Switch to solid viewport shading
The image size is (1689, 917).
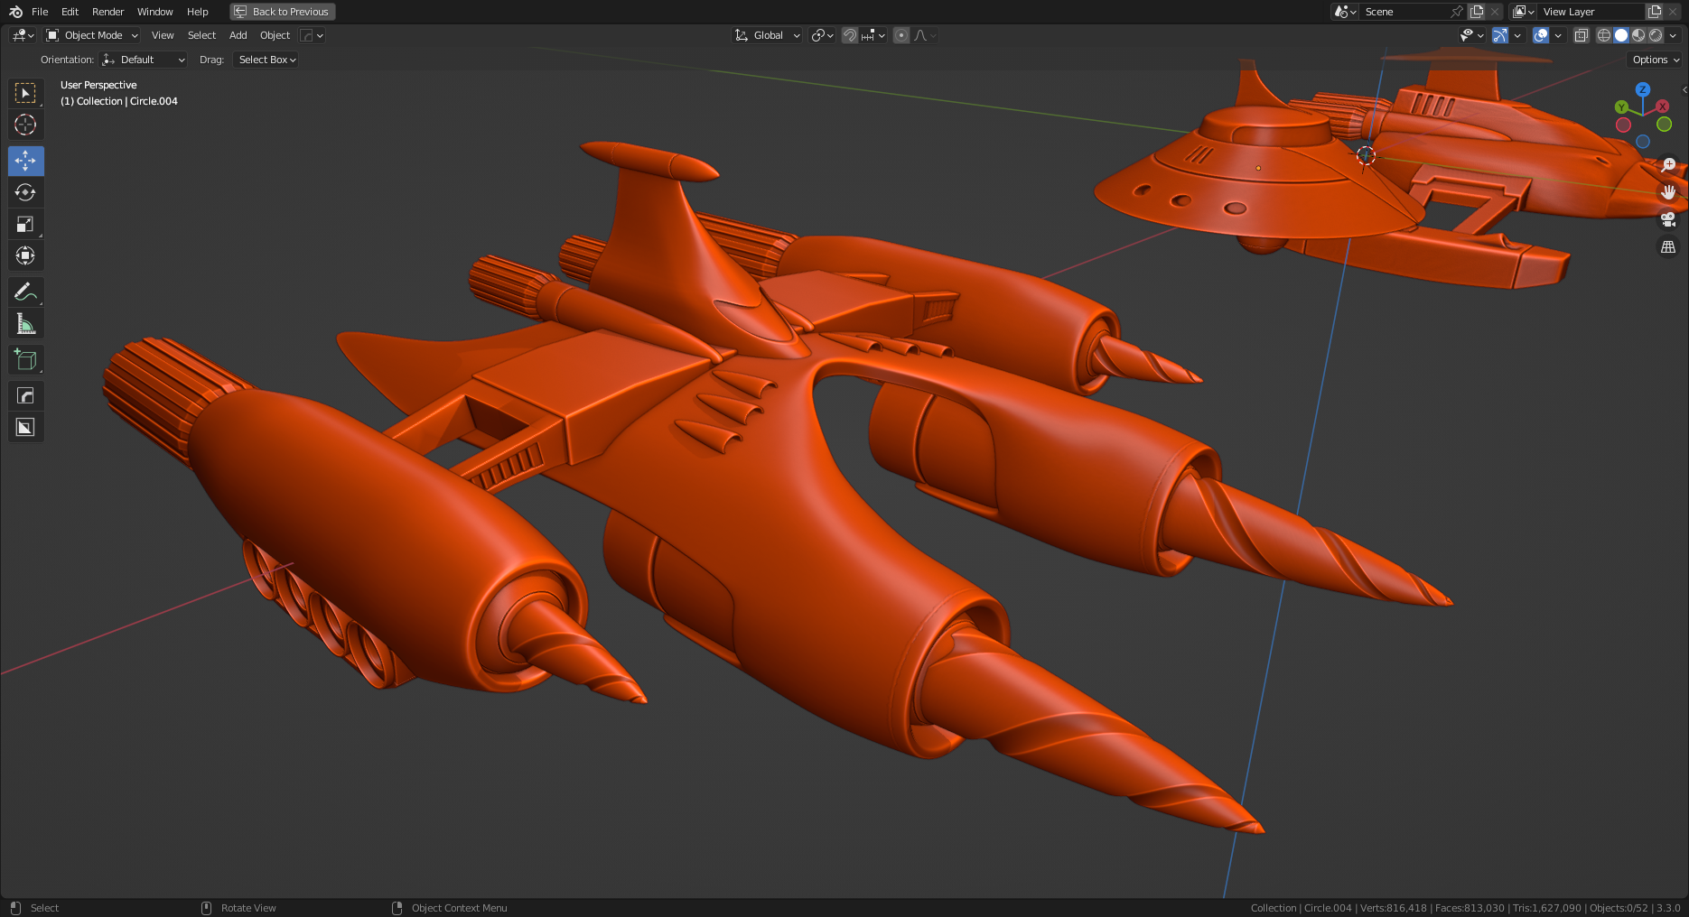point(1621,35)
